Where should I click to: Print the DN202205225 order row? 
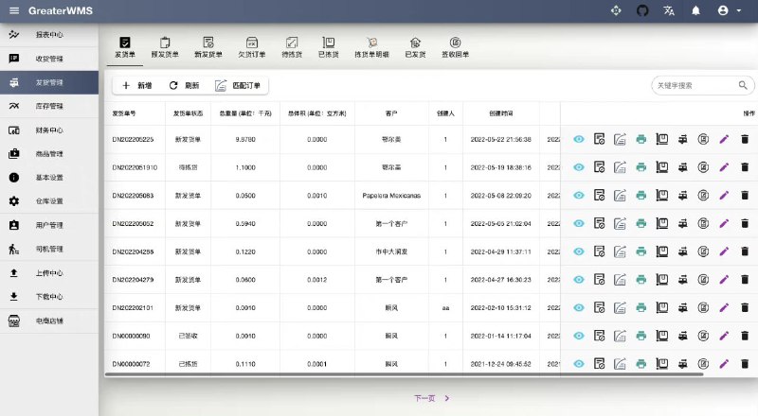point(641,139)
